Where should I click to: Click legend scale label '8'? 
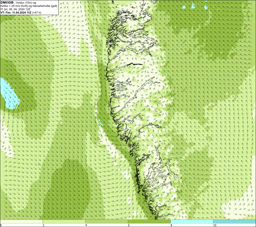point(172,225)
